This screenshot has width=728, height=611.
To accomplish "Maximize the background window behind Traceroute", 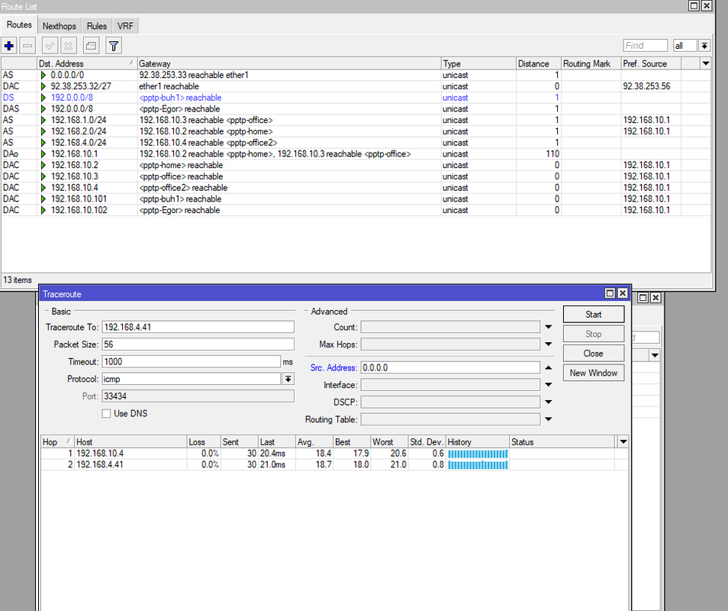I will tap(643, 297).
